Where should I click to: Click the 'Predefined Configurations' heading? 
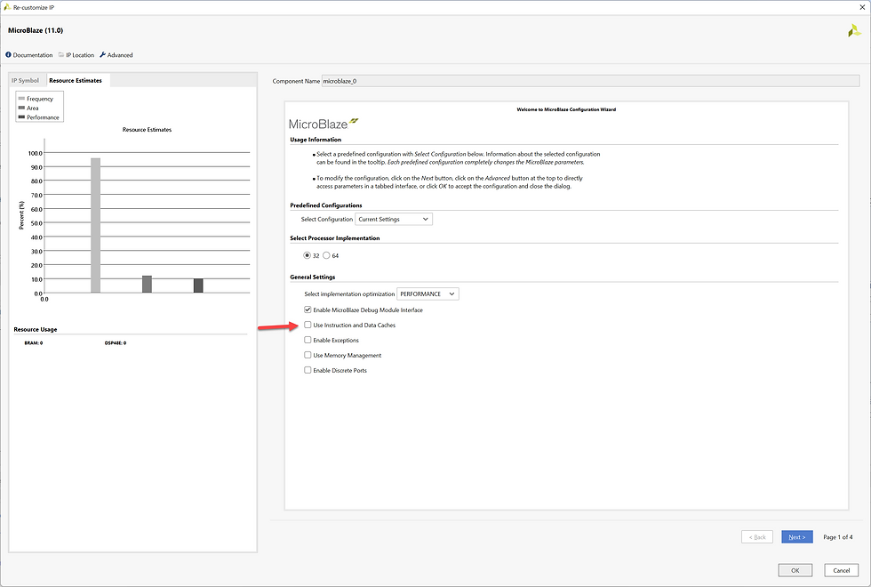[326, 205]
